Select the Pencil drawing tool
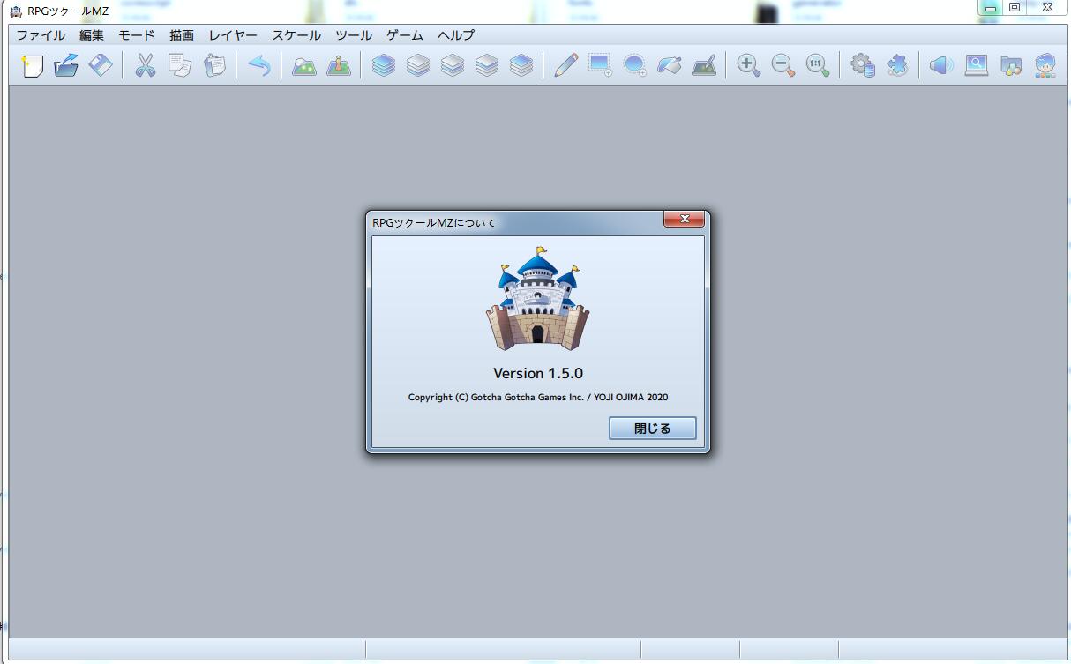 point(565,65)
